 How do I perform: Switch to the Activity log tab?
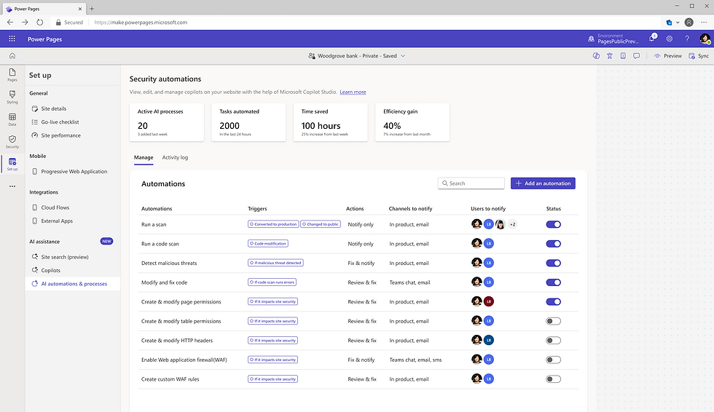[x=175, y=157]
